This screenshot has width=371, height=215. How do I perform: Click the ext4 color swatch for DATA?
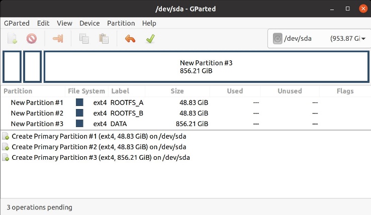coord(79,124)
